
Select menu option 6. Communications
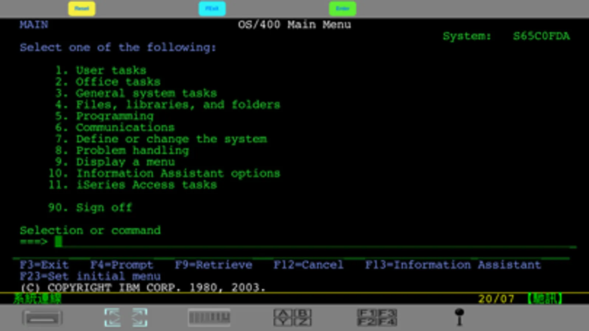(x=115, y=128)
